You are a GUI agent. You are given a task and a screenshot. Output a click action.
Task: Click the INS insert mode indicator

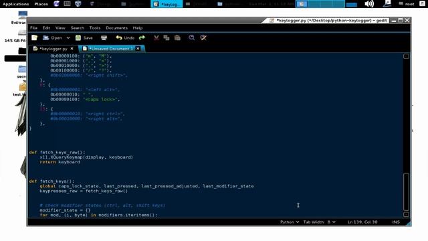pyautogui.click(x=396, y=222)
